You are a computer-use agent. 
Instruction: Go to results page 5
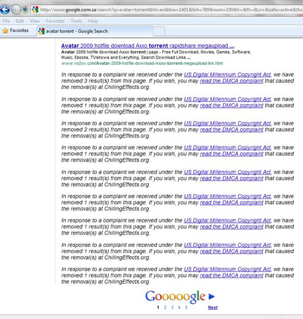tap(186, 307)
